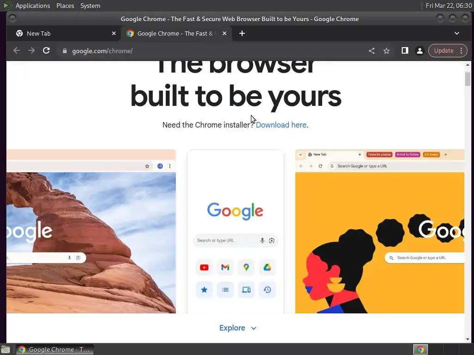The image size is (474, 355).
Task: Reload the current page
Action: [x=46, y=51]
